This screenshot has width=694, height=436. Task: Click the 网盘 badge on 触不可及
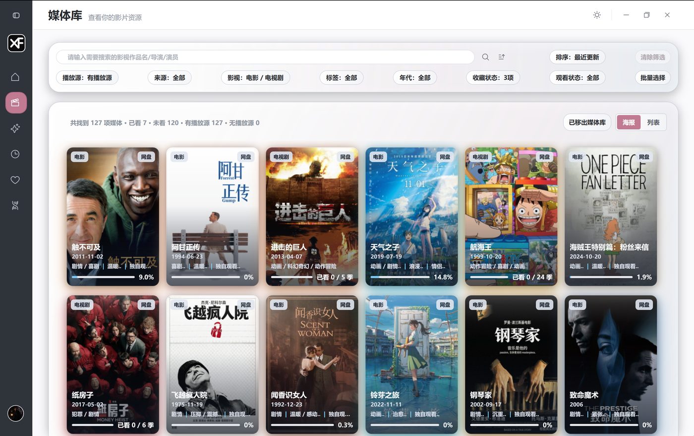coord(146,157)
